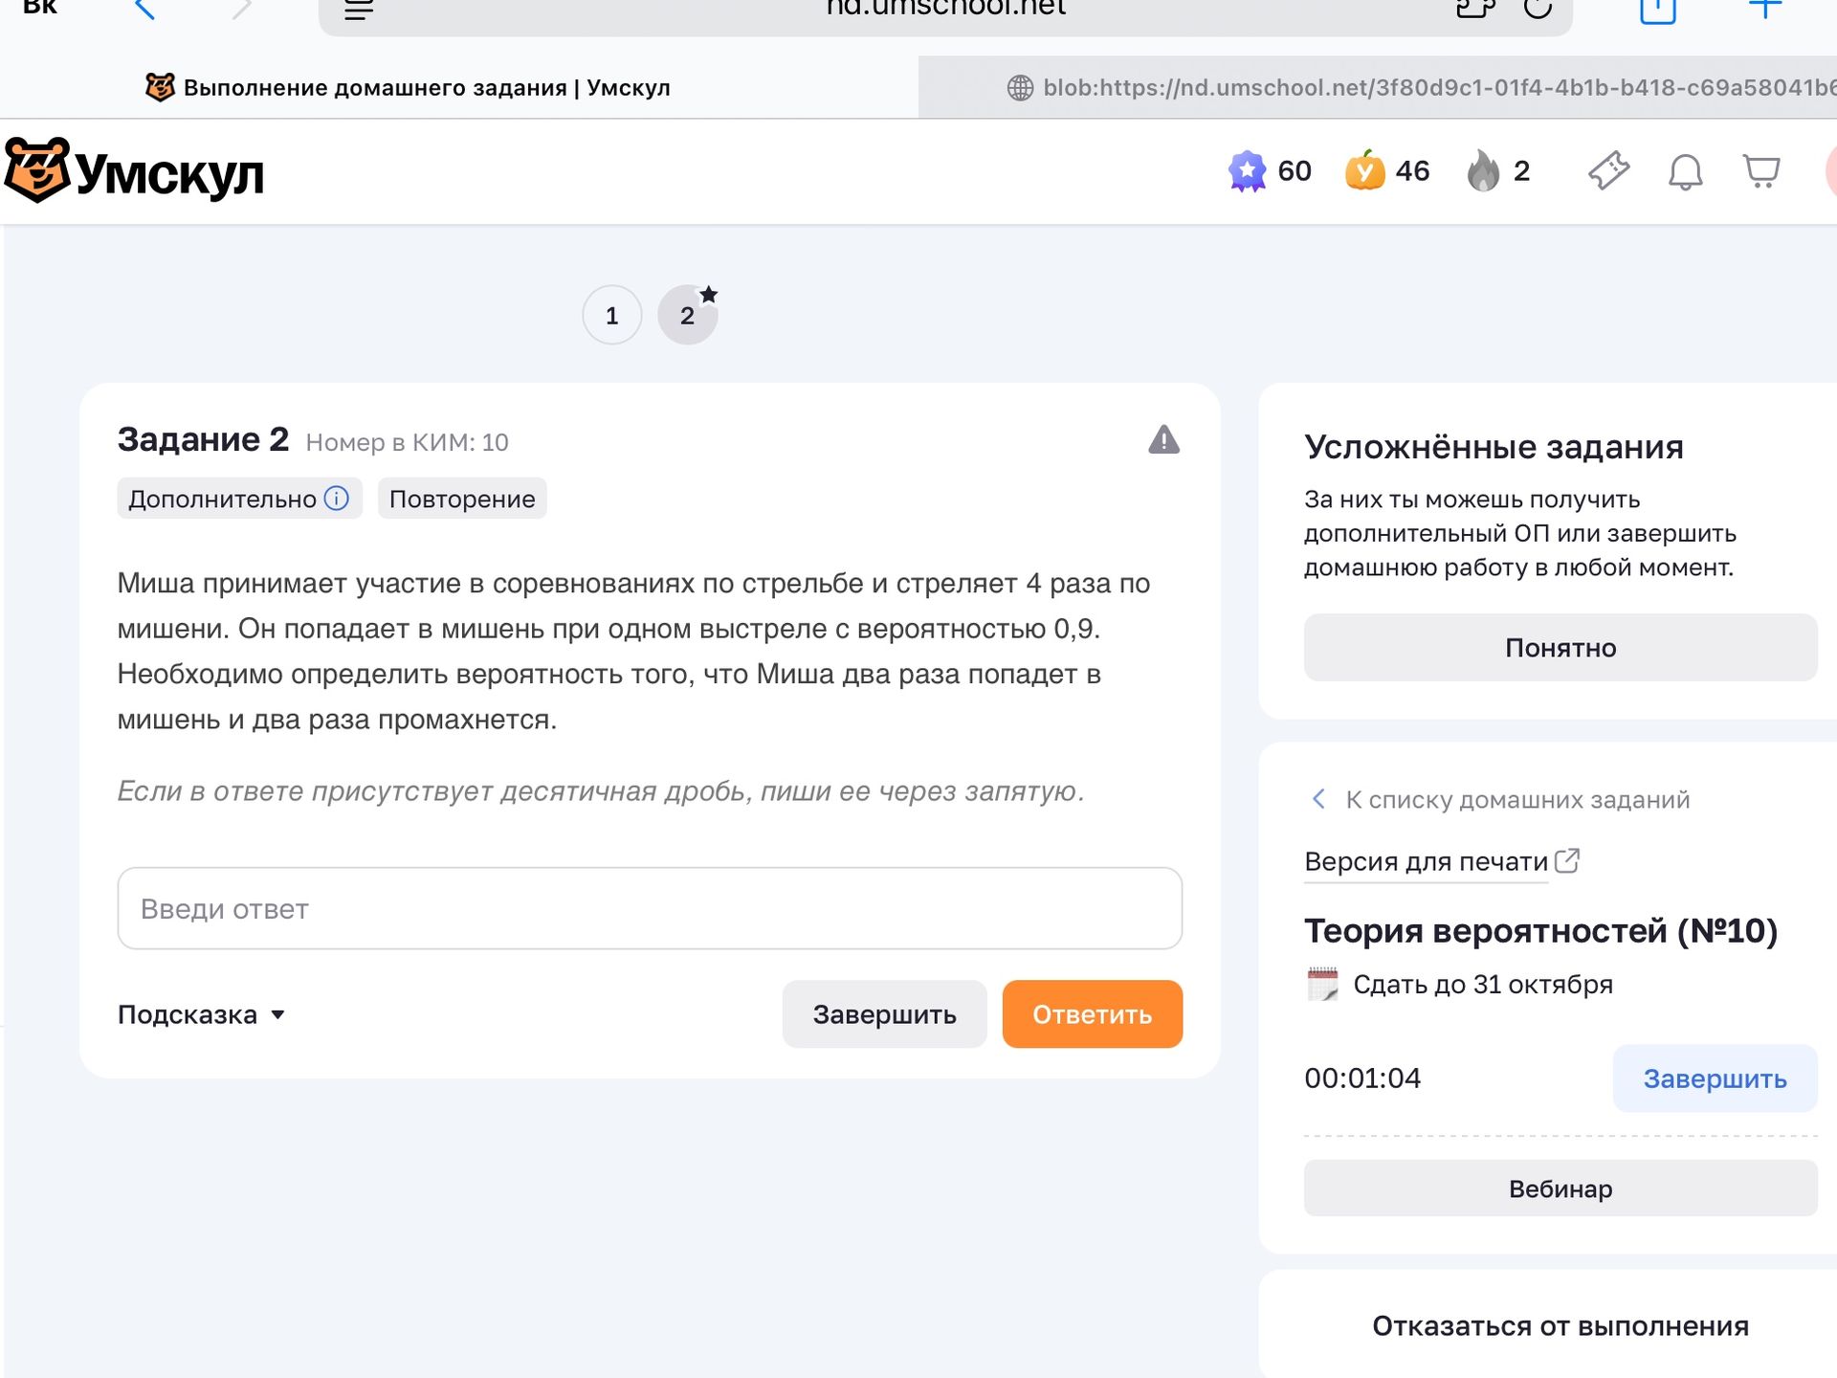This screenshot has height=1378, width=1837.
Task: Click gray Завершить button beside Ответить
Action: 885,1014
